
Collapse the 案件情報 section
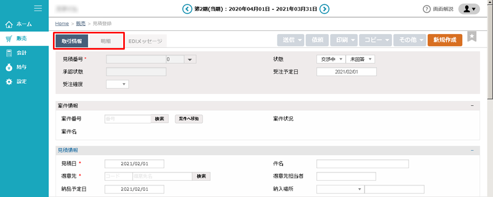coord(472,106)
